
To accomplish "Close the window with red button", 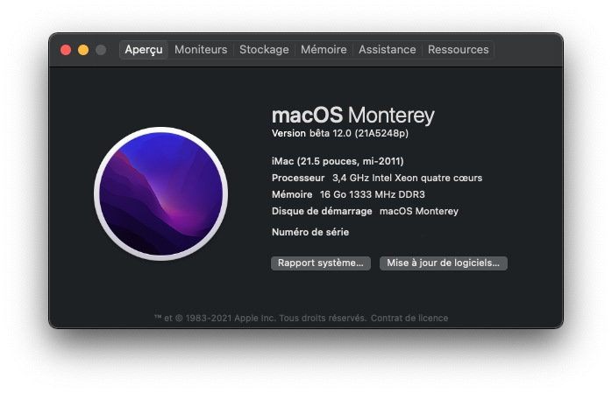I will click(66, 50).
